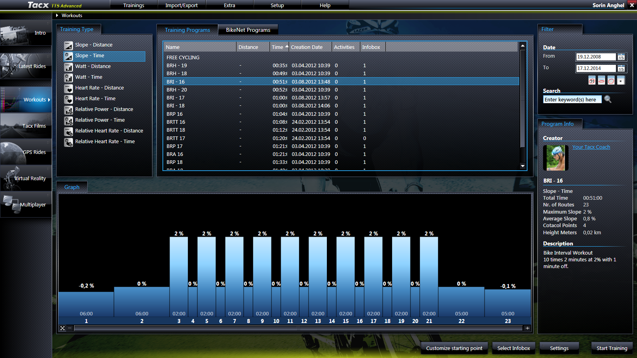The image size is (637, 358).
Task: Open the Settings button
Action: tap(559, 348)
